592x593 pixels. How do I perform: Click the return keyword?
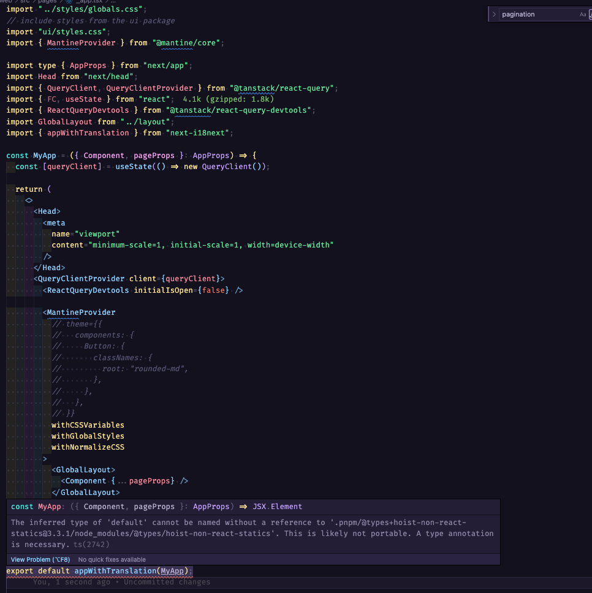pos(29,189)
